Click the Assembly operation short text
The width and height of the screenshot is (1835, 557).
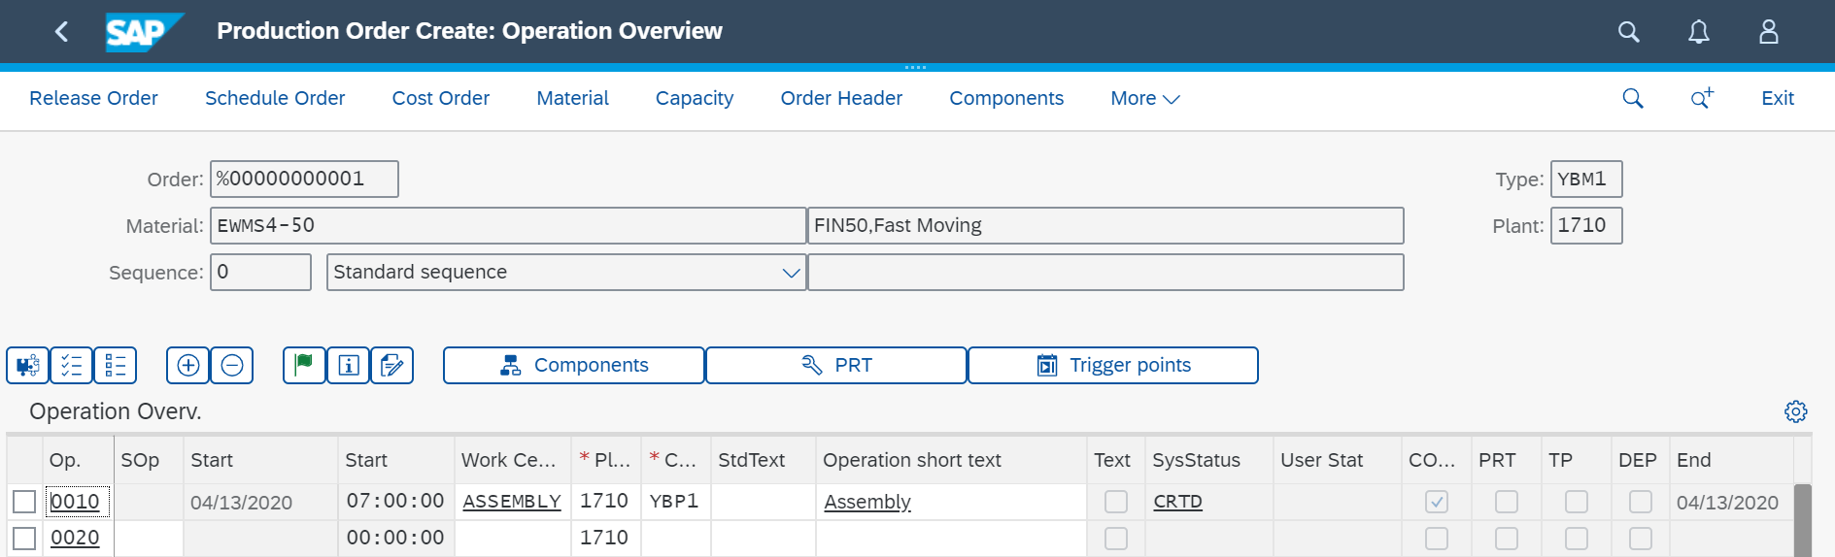[x=867, y=502]
